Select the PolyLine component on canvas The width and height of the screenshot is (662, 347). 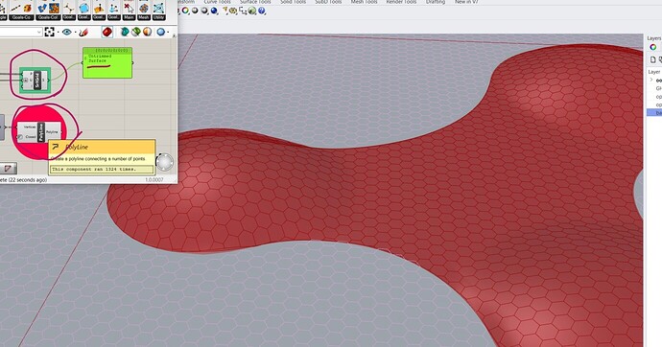[x=40, y=132]
